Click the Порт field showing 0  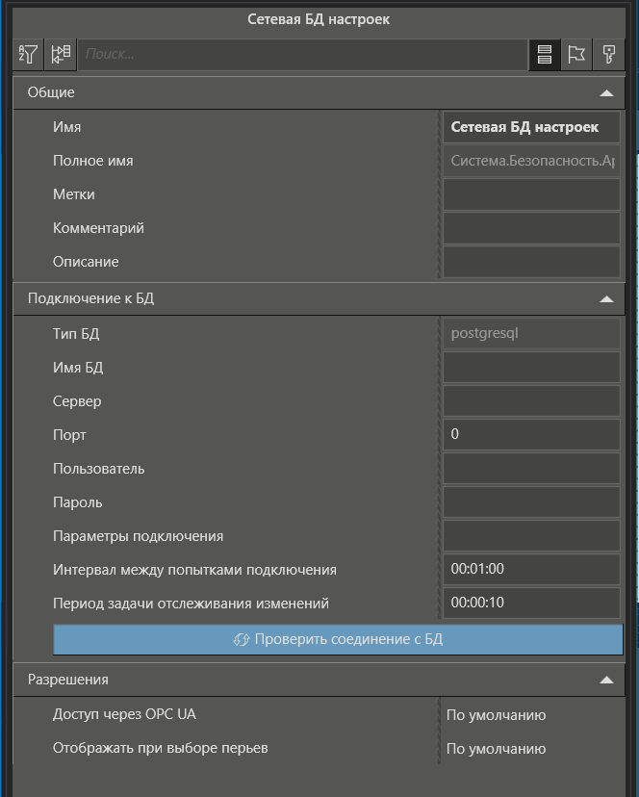click(531, 435)
